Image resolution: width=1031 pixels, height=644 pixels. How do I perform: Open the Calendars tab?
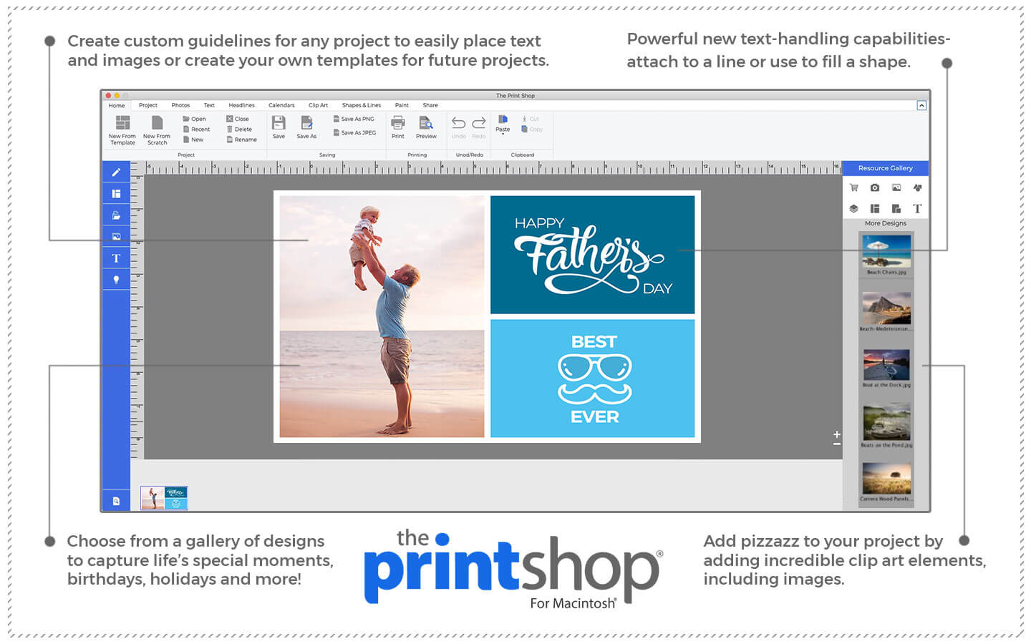point(281,105)
